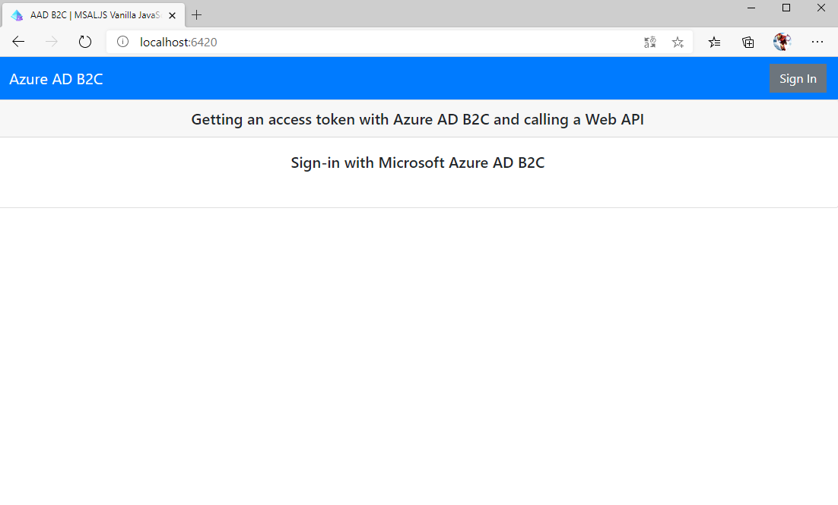The image size is (838, 505).
Task: Close the browser window
Action: [821, 8]
